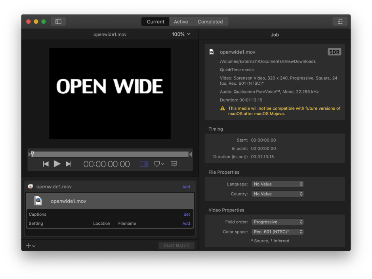Viewport: 372px width, 279px height.
Task: Click Start Batch
Action: coord(176,245)
